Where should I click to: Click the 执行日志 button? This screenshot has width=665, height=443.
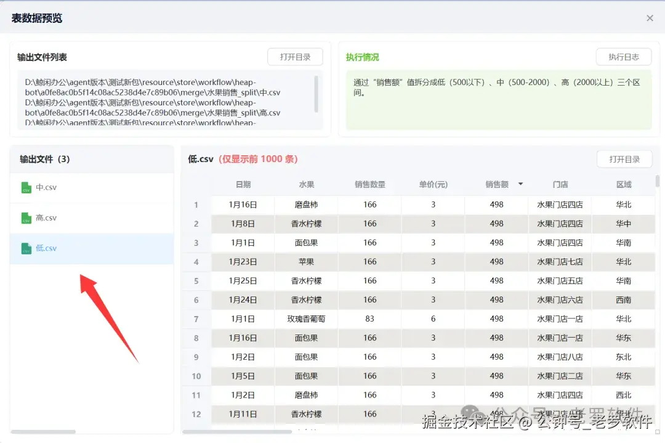[x=623, y=57]
